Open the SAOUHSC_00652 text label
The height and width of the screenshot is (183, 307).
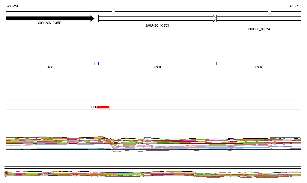50,23
